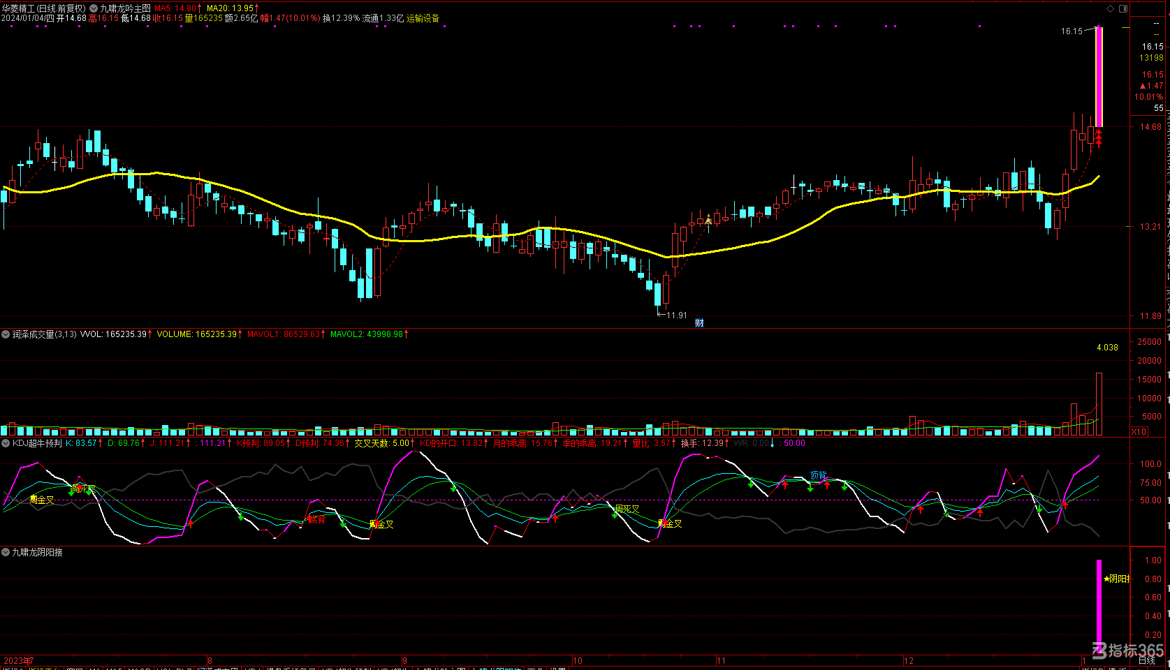Image resolution: width=1170 pixels, height=670 pixels.
Task: Click the X10 volume scale multiplier
Action: (x=1139, y=432)
